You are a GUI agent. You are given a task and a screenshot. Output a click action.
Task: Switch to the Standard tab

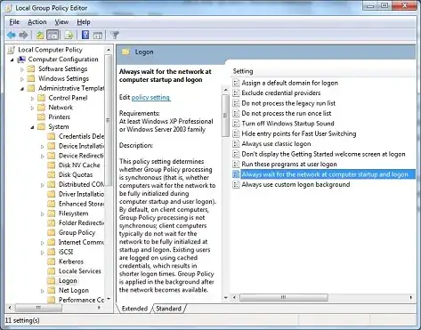(x=168, y=309)
